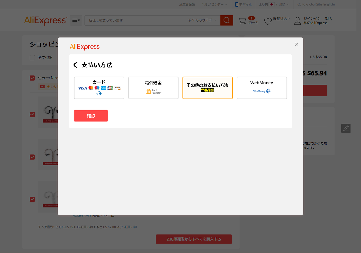The image size is (361, 253).
Task: Click the JCB logo in the card option
Action: coord(110,88)
